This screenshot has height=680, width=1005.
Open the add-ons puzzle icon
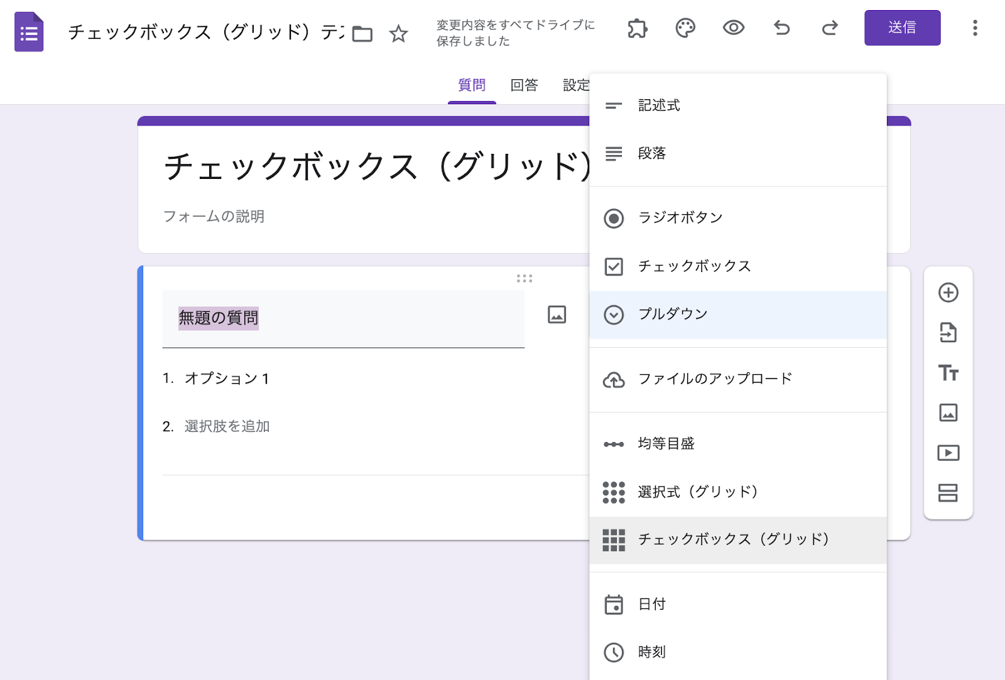[x=637, y=28]
